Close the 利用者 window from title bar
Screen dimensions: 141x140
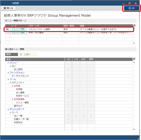click(136, 3)
